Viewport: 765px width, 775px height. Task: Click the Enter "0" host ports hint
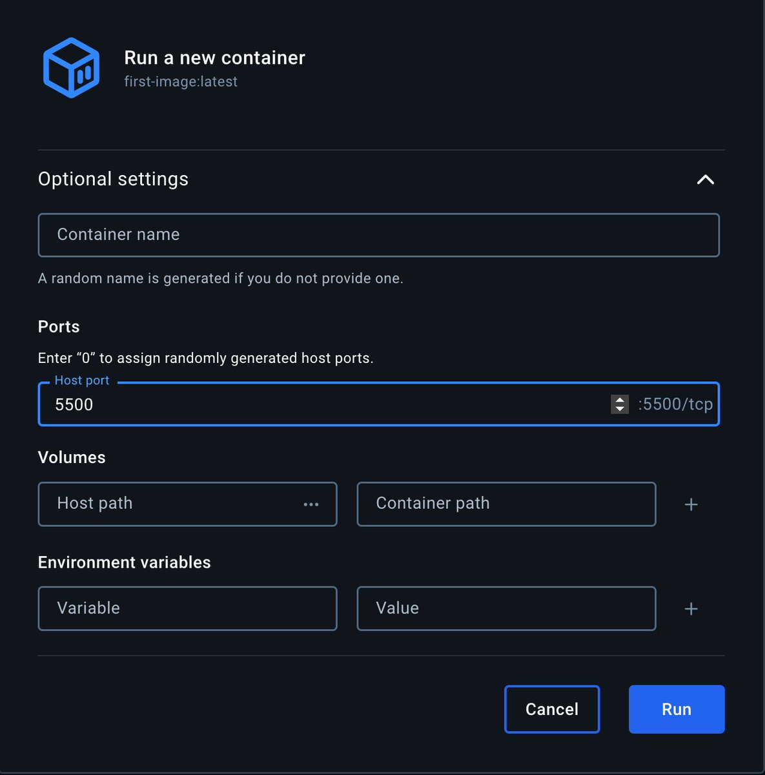pos(205,358)
